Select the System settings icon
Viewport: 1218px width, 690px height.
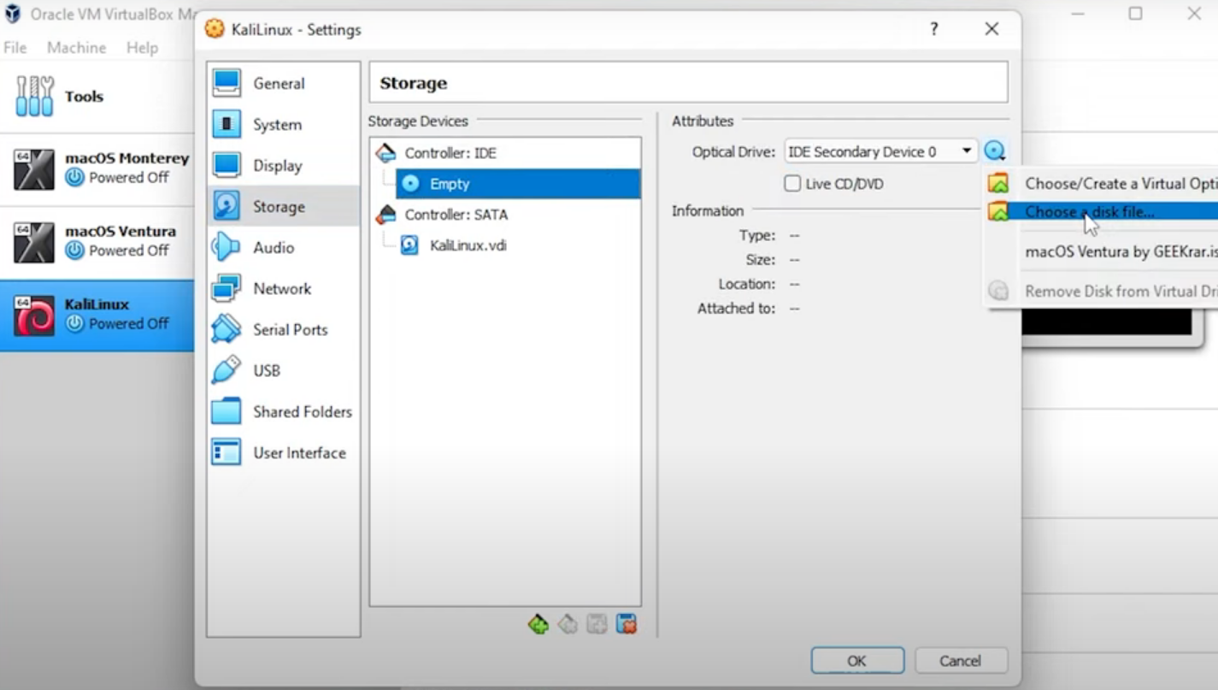pos(227,124)
